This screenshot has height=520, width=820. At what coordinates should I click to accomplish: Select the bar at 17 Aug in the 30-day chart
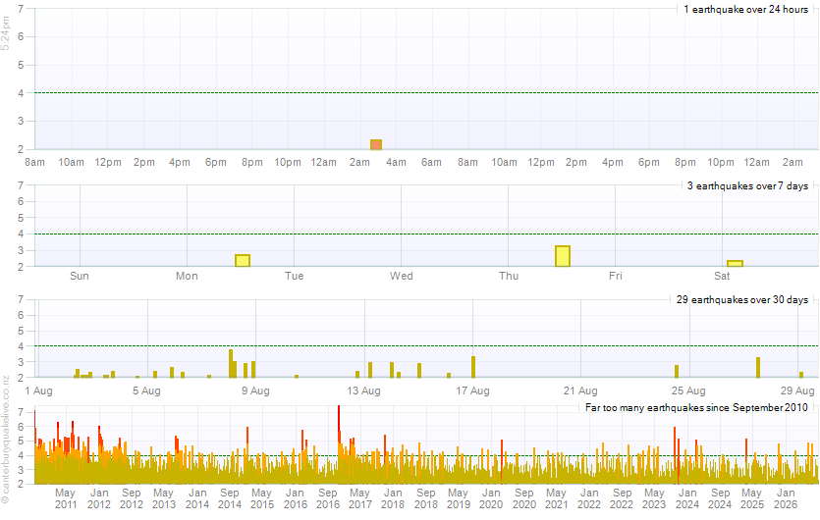click(473, 366)
